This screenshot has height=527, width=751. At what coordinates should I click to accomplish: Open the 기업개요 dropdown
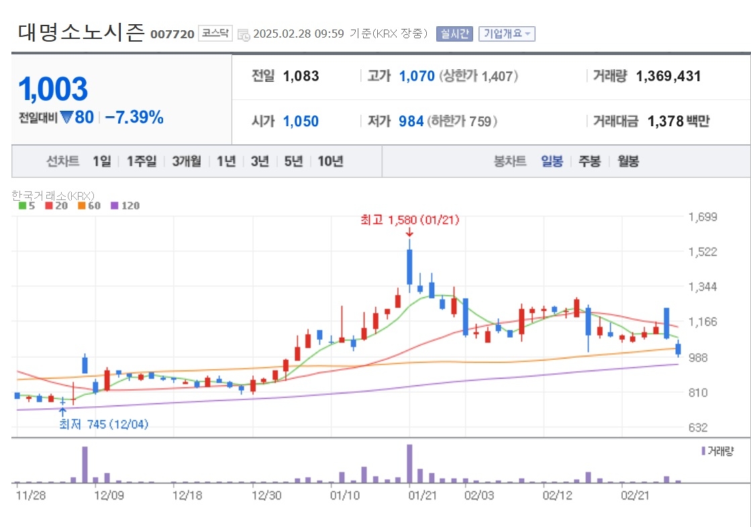507,34
